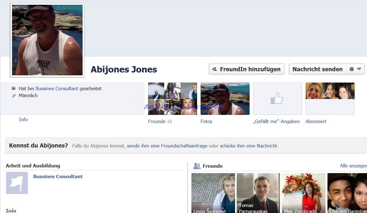Click the thumbs-up Gefällt mir icon tile
The width and height of the screenshot is (367, 213).
coord(277,99)
